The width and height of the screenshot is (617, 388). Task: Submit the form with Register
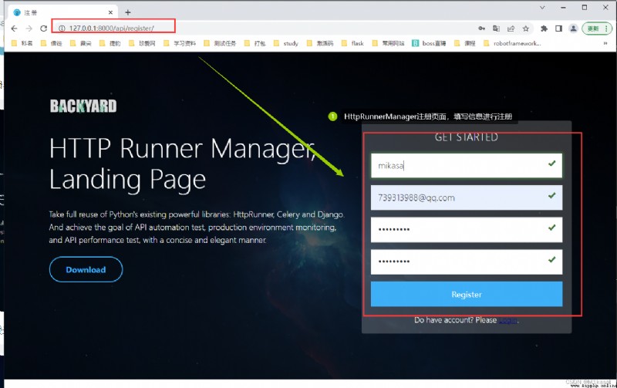[x=467, y=294]
